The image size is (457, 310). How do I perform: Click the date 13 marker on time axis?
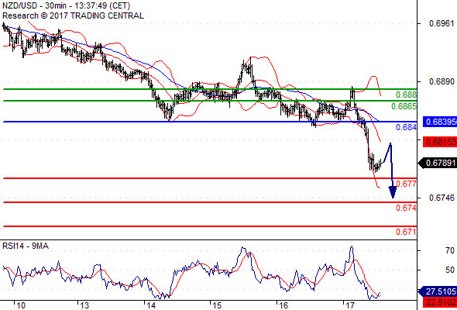pos(84,305)
